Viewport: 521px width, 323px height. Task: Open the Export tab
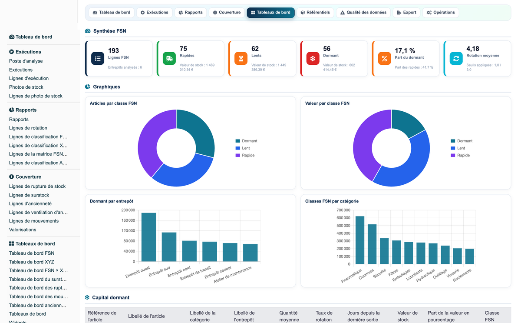point(407,13)
